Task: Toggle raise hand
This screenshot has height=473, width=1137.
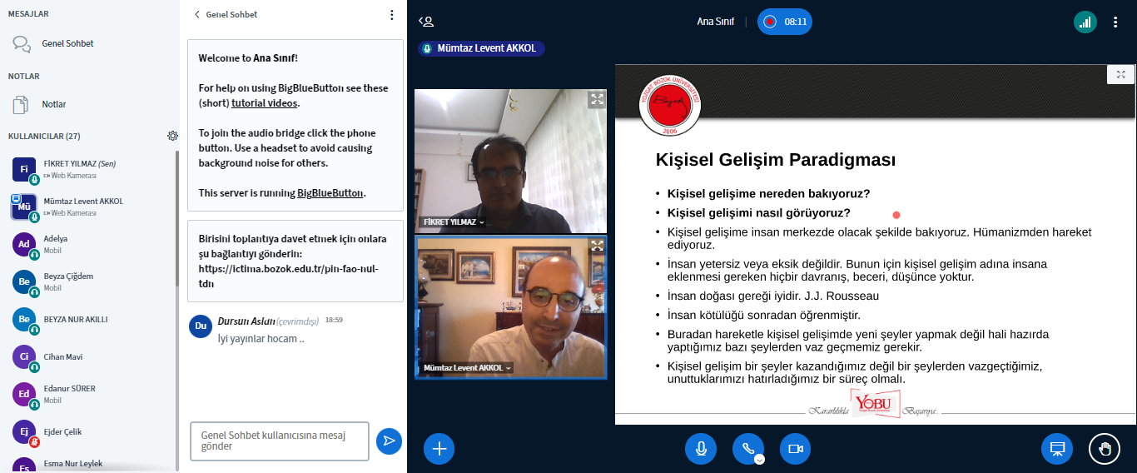Action: pyautogui.click(x=1105, y=449)
